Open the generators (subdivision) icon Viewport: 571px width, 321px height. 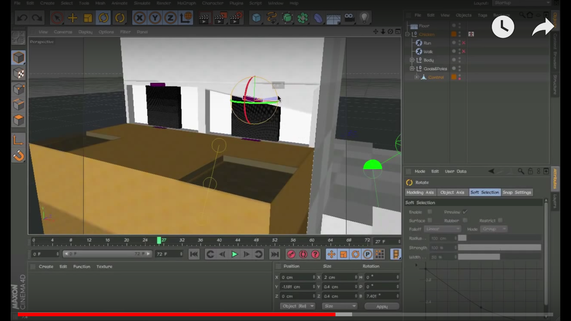(287, 18)
